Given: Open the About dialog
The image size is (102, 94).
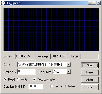Looking at the screenshot, I should coord(90,80).
